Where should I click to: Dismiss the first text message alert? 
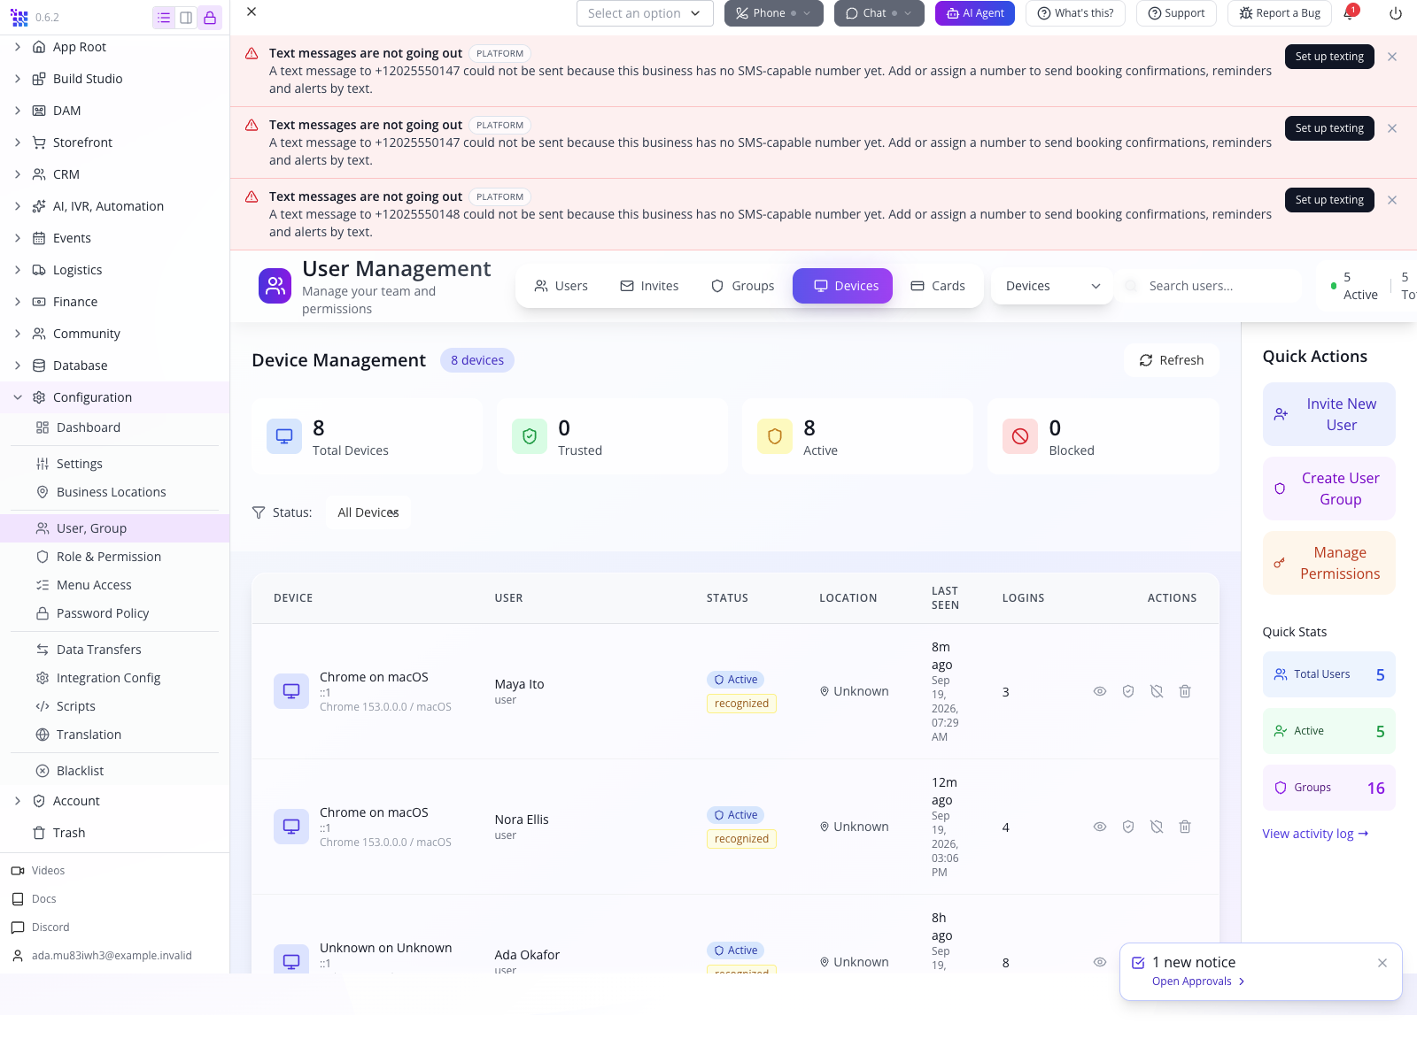coord(1392,57)
